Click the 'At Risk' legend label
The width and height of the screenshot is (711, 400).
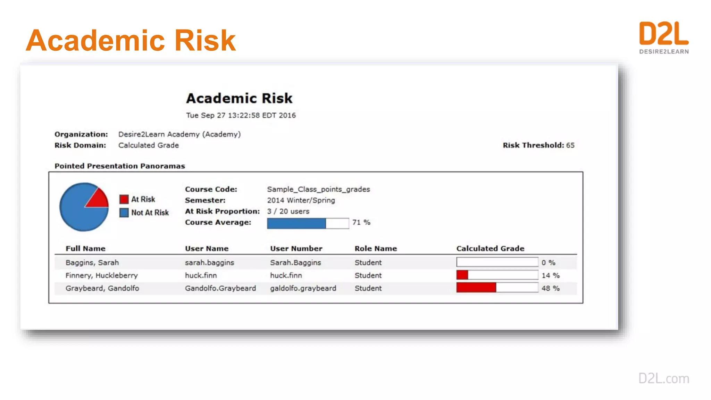coord(143,199)
